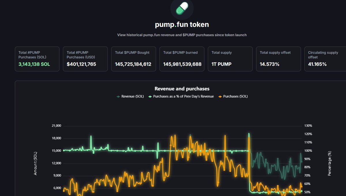Click the 70% right-axis label
The image size is (346, 196).
click(307, 176)
